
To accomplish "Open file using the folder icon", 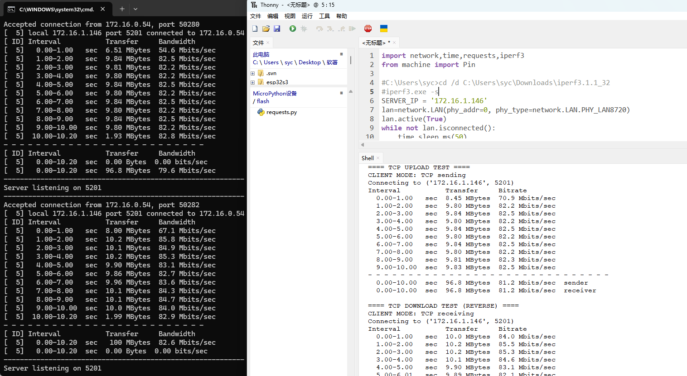I will (x=266, y=29).
